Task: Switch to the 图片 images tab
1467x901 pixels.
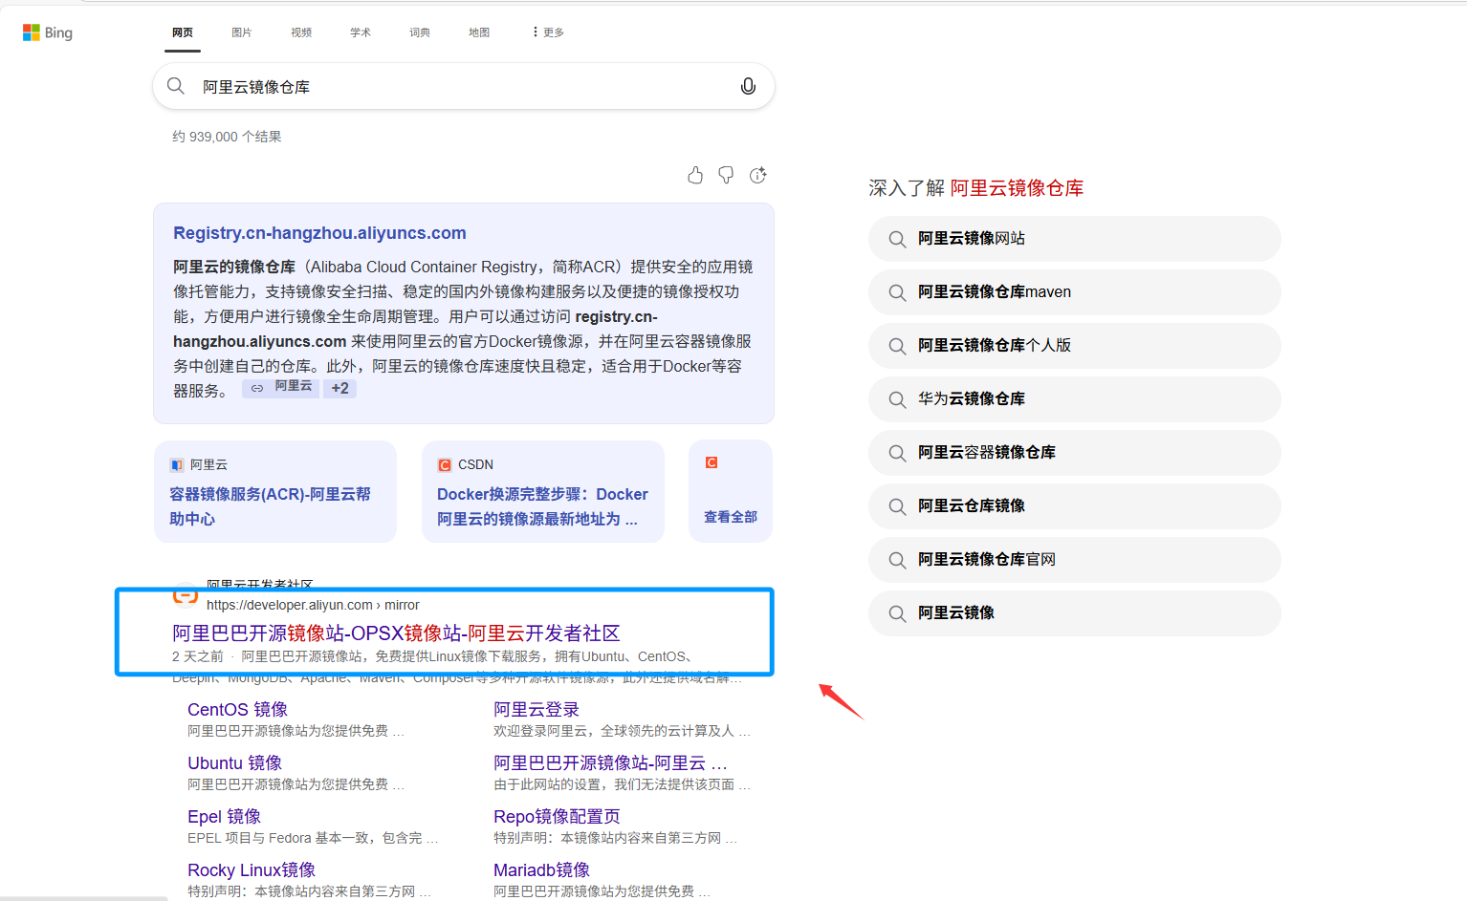Action: point(242,32)
